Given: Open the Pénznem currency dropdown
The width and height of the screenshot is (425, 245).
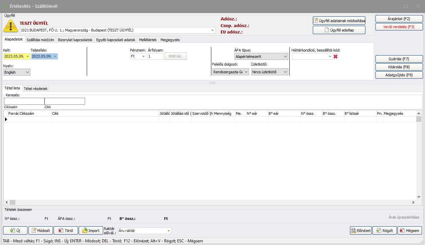Looking at the screenshot, I should [x=144, y=57].
